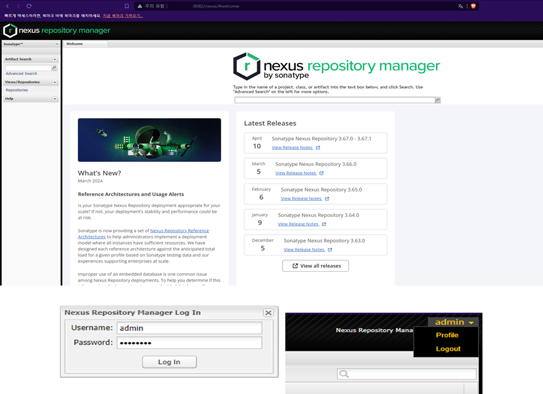Click the Nexus hexagon logo in header
543x394 pixels.
(x=10, y=31)
